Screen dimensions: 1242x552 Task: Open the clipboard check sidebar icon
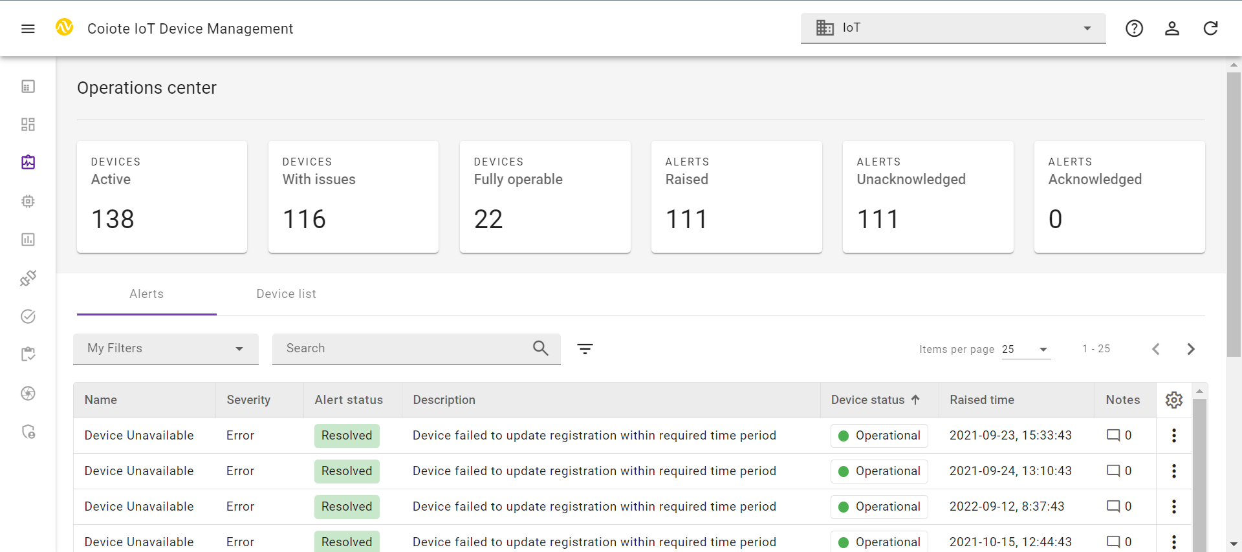pos(28,354)
